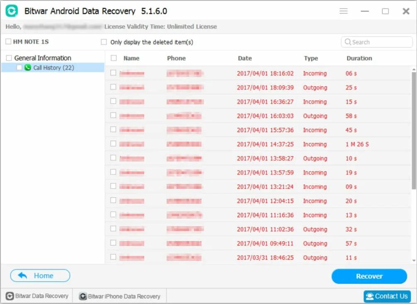
Task: Click the Recover button
Action: pyautogui.click(x=369, y=276)
